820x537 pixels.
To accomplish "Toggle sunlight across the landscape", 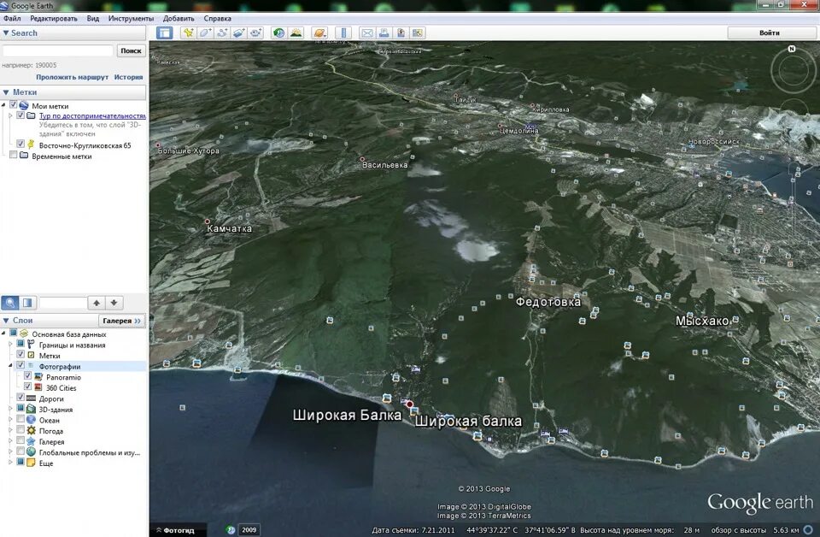I will (296, 33).
